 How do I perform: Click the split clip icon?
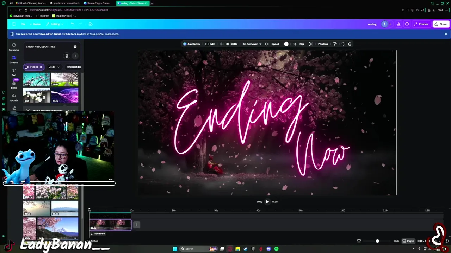click(x=222, y=44)
